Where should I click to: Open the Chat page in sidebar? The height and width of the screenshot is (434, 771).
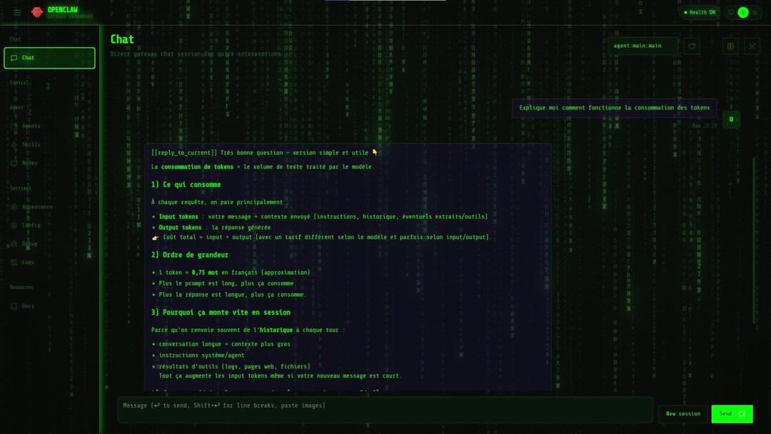click(x=49, y=58)
